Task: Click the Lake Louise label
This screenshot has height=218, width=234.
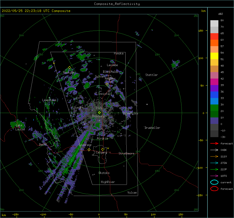Action: pyautogui.click(x=20, y=127)
